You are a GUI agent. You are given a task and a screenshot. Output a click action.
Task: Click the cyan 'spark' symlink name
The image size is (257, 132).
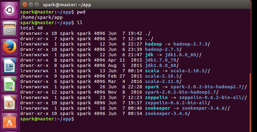[x=152, y=87]
